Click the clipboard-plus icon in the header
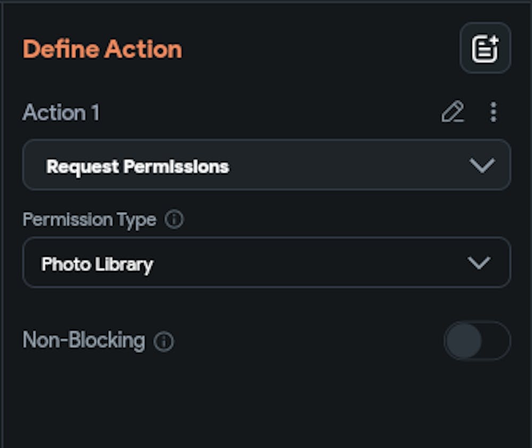The image size is (532, 448). 485,47
